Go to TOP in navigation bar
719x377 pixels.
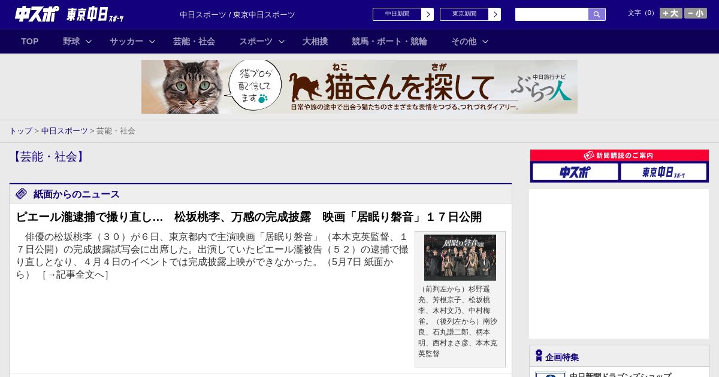(x=30, y=41)
